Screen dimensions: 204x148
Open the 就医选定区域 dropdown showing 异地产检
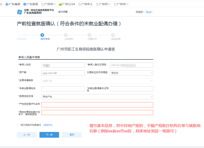coord(97,96)
